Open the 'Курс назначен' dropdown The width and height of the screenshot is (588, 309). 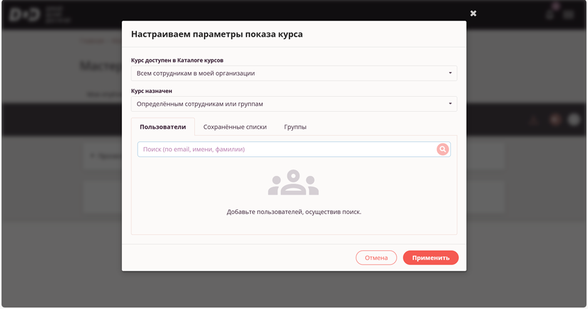[294, 104]
